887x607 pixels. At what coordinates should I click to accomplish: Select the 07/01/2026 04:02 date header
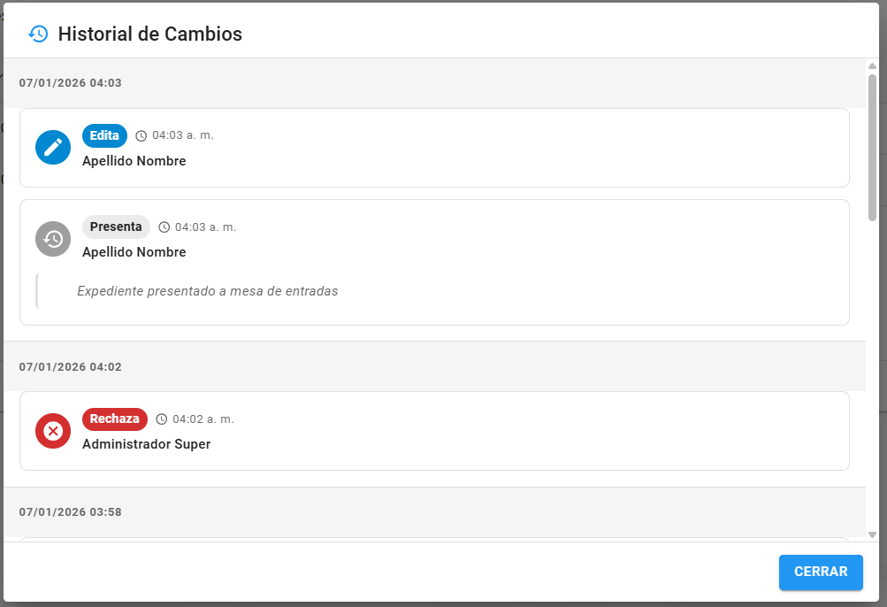coord(70,366)
